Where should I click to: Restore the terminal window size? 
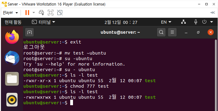point(198,33)
